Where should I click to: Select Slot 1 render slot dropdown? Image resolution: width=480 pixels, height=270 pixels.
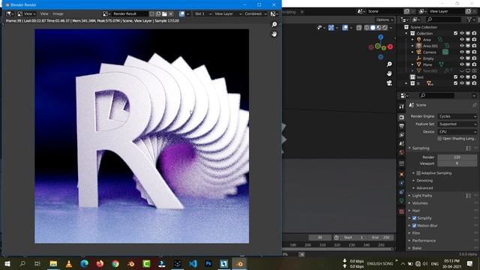[202, 13]
